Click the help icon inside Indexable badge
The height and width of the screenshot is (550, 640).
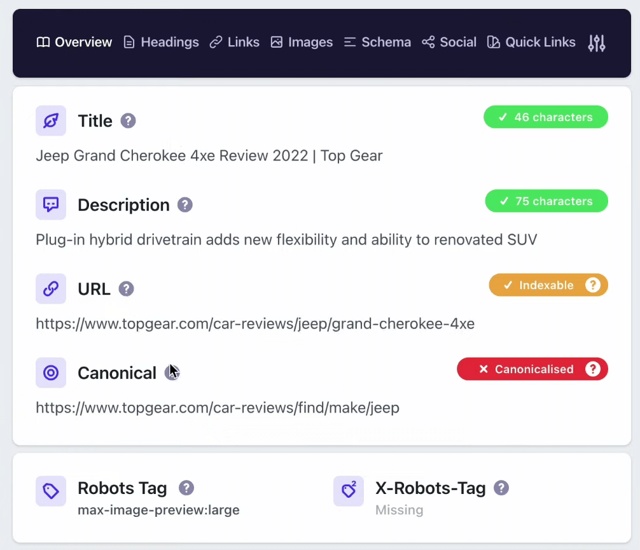(x=593, y=285)
